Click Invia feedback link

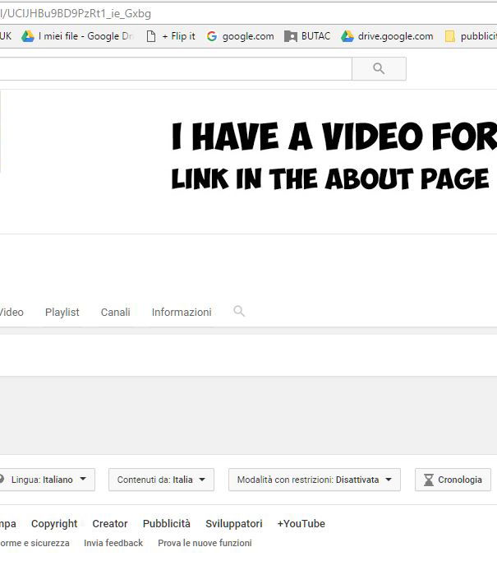(x=113, y=544)
